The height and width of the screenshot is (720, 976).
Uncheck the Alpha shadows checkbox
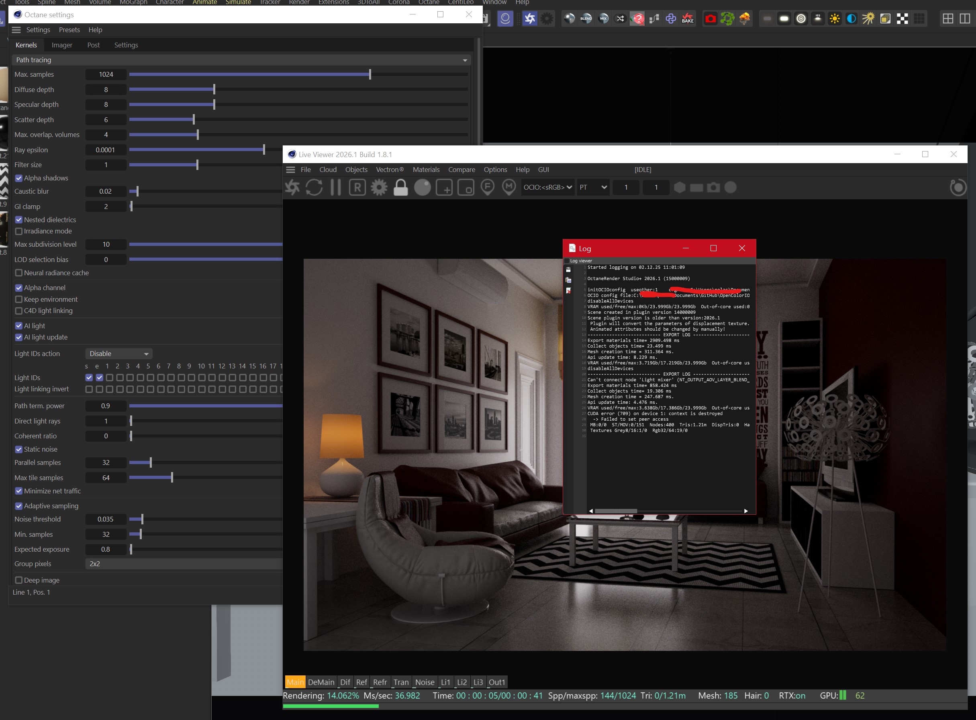pos(19,178)
